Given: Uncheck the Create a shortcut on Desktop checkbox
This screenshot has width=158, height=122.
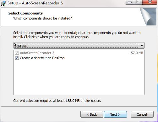Looking at the screenshot, I should (x=17, y=58).
